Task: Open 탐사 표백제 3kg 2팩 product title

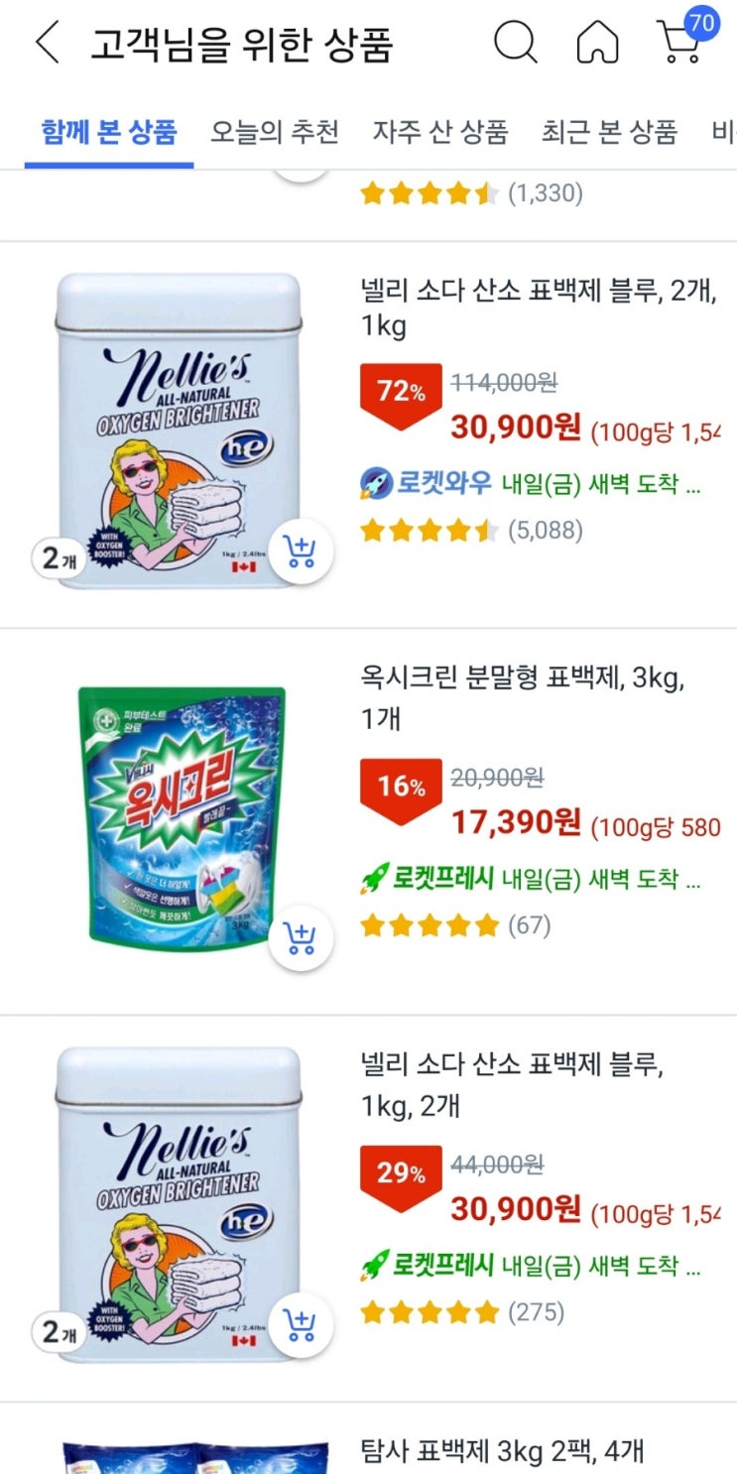Action: [502, 1452]
